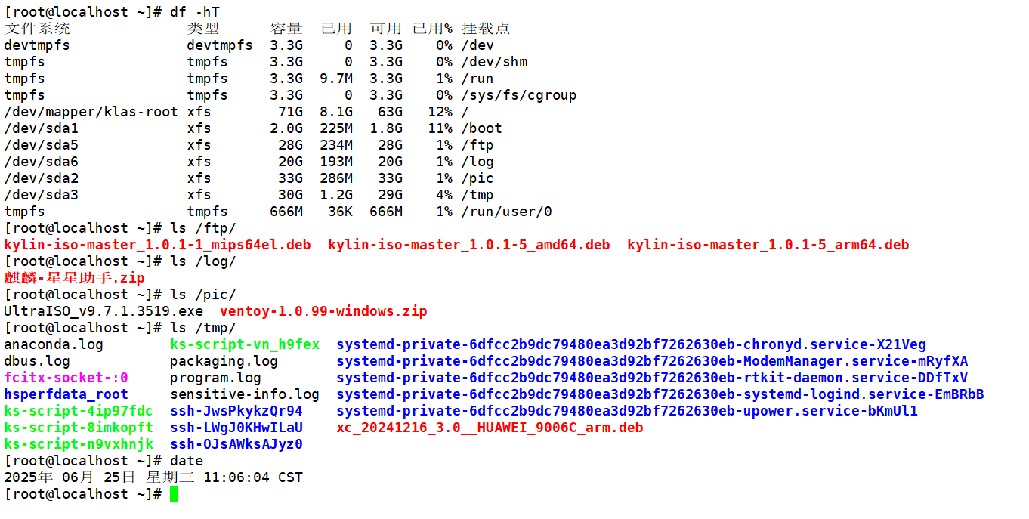Click the kylin-iso-master_1.0.1-5_amd64.deb filename
Screen dimensions: 1029x519
point(468,245)
